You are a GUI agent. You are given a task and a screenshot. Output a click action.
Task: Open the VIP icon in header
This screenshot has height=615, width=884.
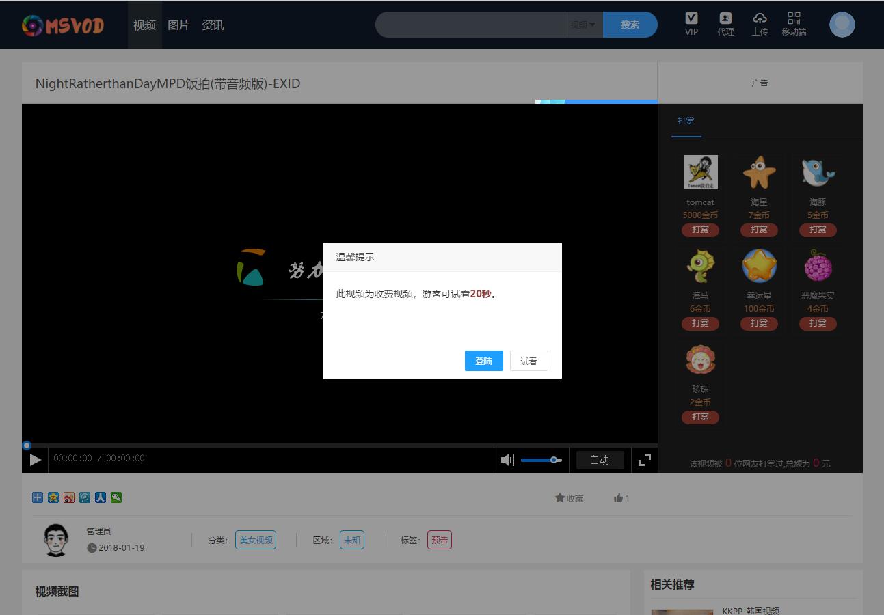click(x=692, y=24)
